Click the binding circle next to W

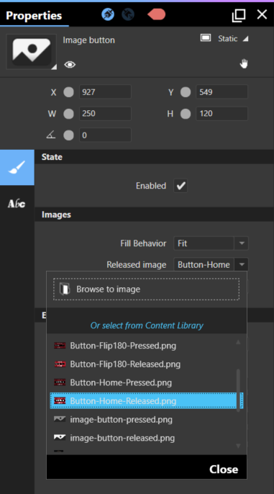coord(68,114)
